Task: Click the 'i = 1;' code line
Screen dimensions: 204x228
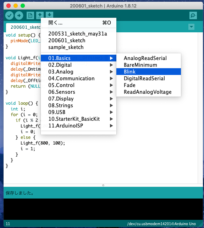Action: pyautogui.click(x=28, y=149)
